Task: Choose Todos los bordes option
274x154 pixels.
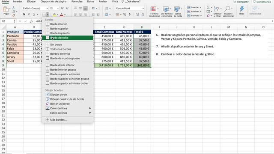Action: [68, 49]
